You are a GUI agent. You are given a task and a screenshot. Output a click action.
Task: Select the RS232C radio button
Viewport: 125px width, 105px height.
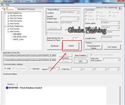coord(31,69)
